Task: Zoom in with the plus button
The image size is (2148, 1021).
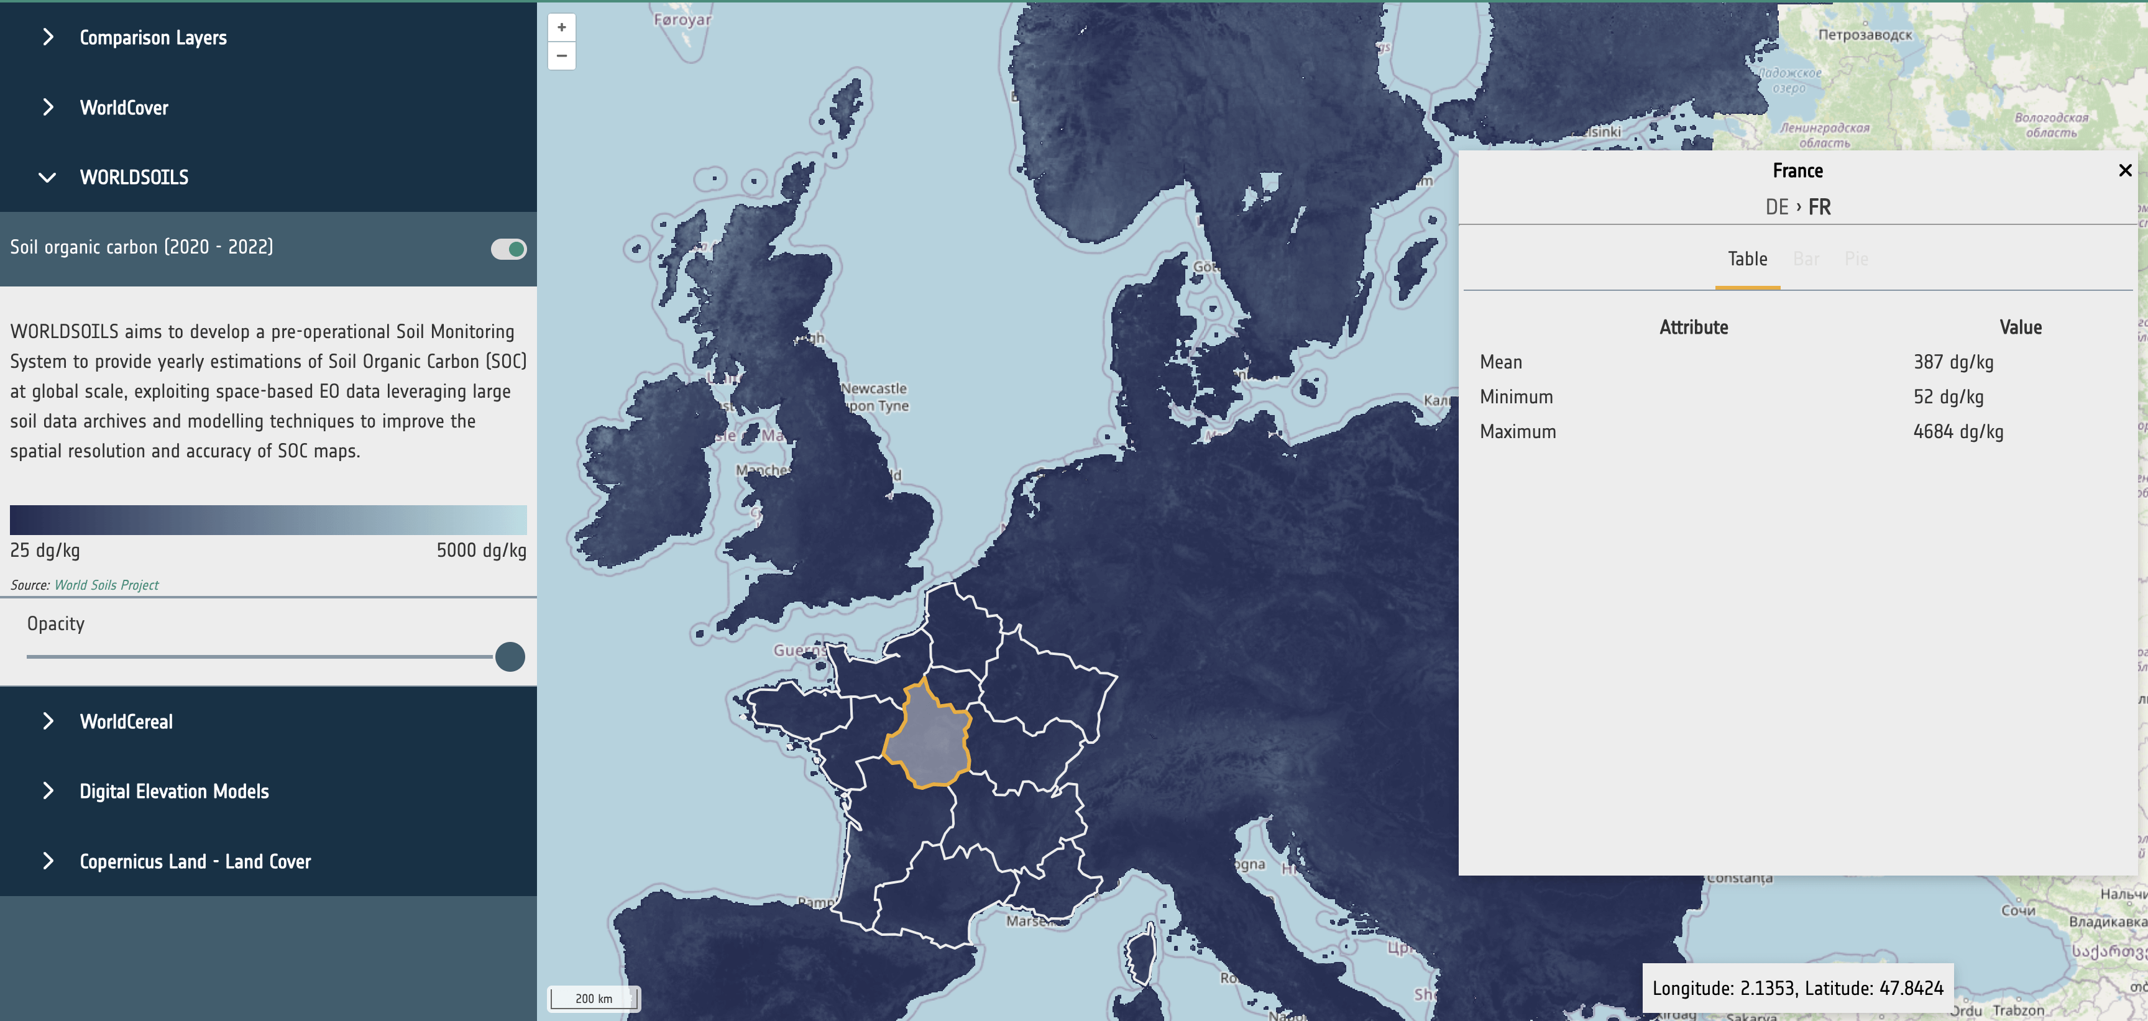Action: [561, 27]
